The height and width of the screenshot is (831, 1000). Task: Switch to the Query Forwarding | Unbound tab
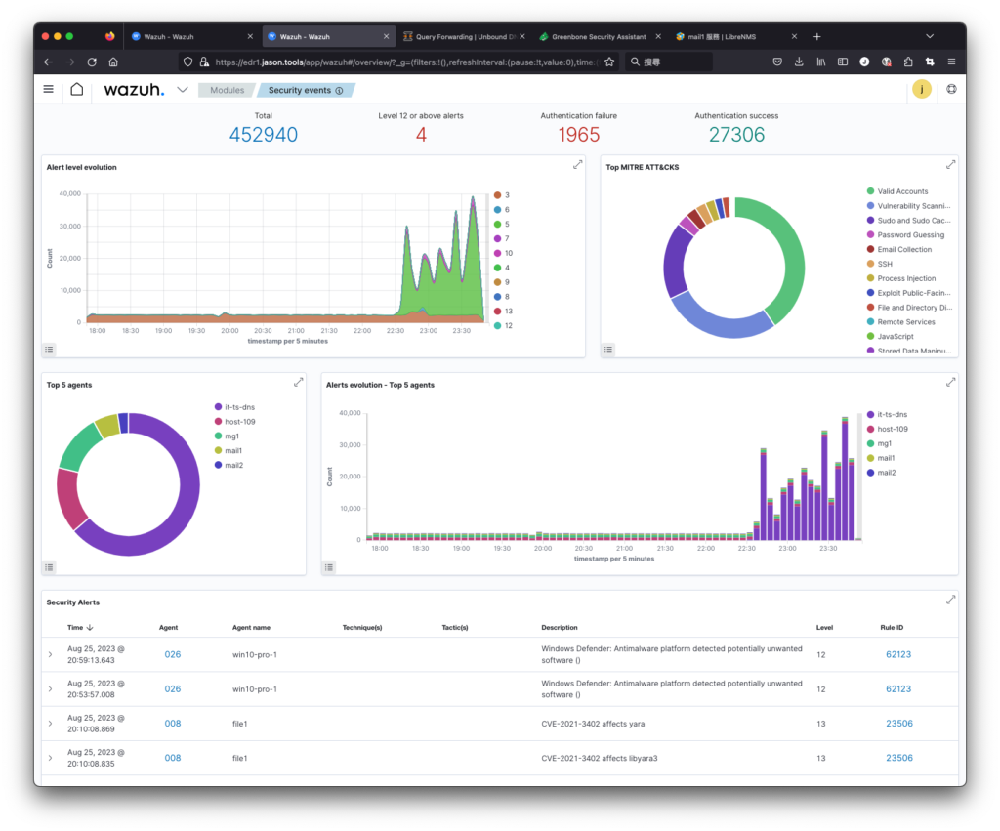(464, 36)
